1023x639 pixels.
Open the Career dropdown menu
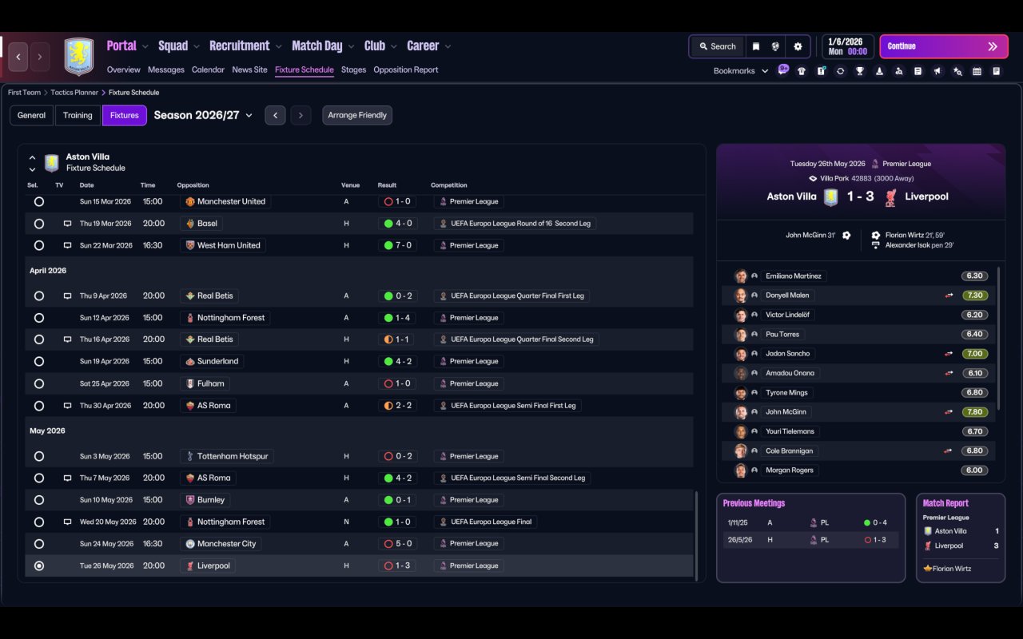tap(429, 46)
